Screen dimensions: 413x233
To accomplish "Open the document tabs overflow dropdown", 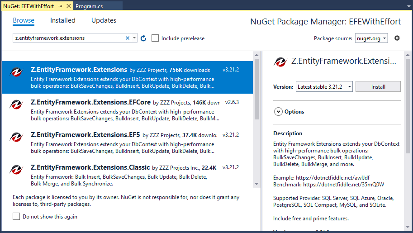I will tap(408, 6).
